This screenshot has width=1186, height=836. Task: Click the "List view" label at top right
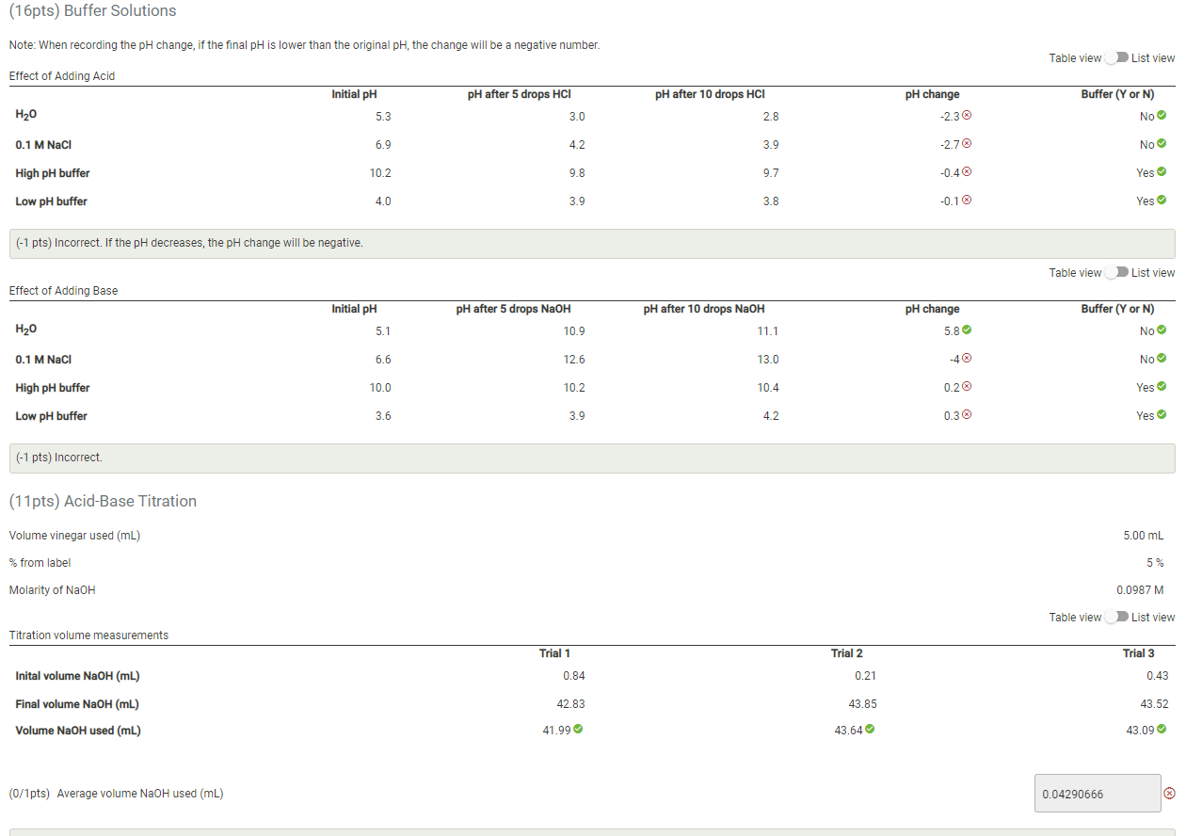pyautogui.click(x=1153, y=57)
